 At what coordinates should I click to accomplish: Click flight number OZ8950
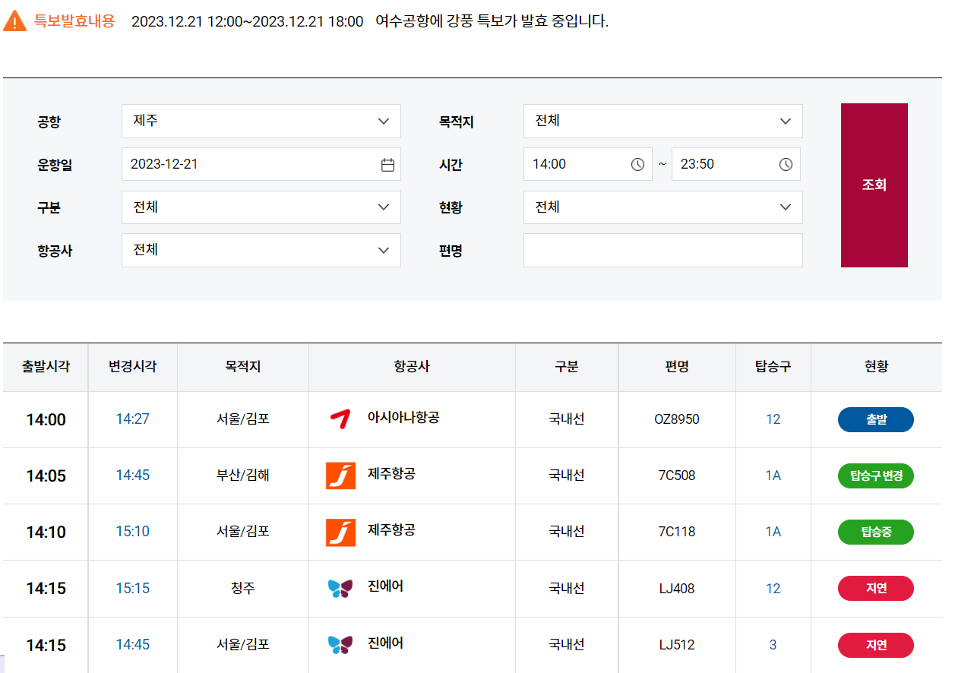677,419
